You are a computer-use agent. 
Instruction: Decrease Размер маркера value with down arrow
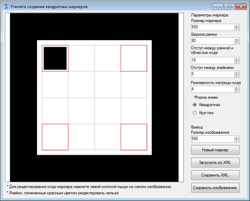point(237,28)
